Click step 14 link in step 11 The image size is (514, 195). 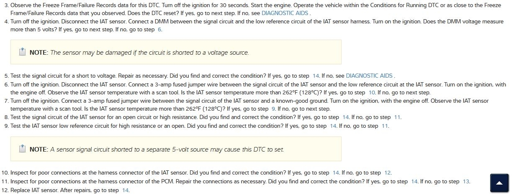[x=414, y=181]
